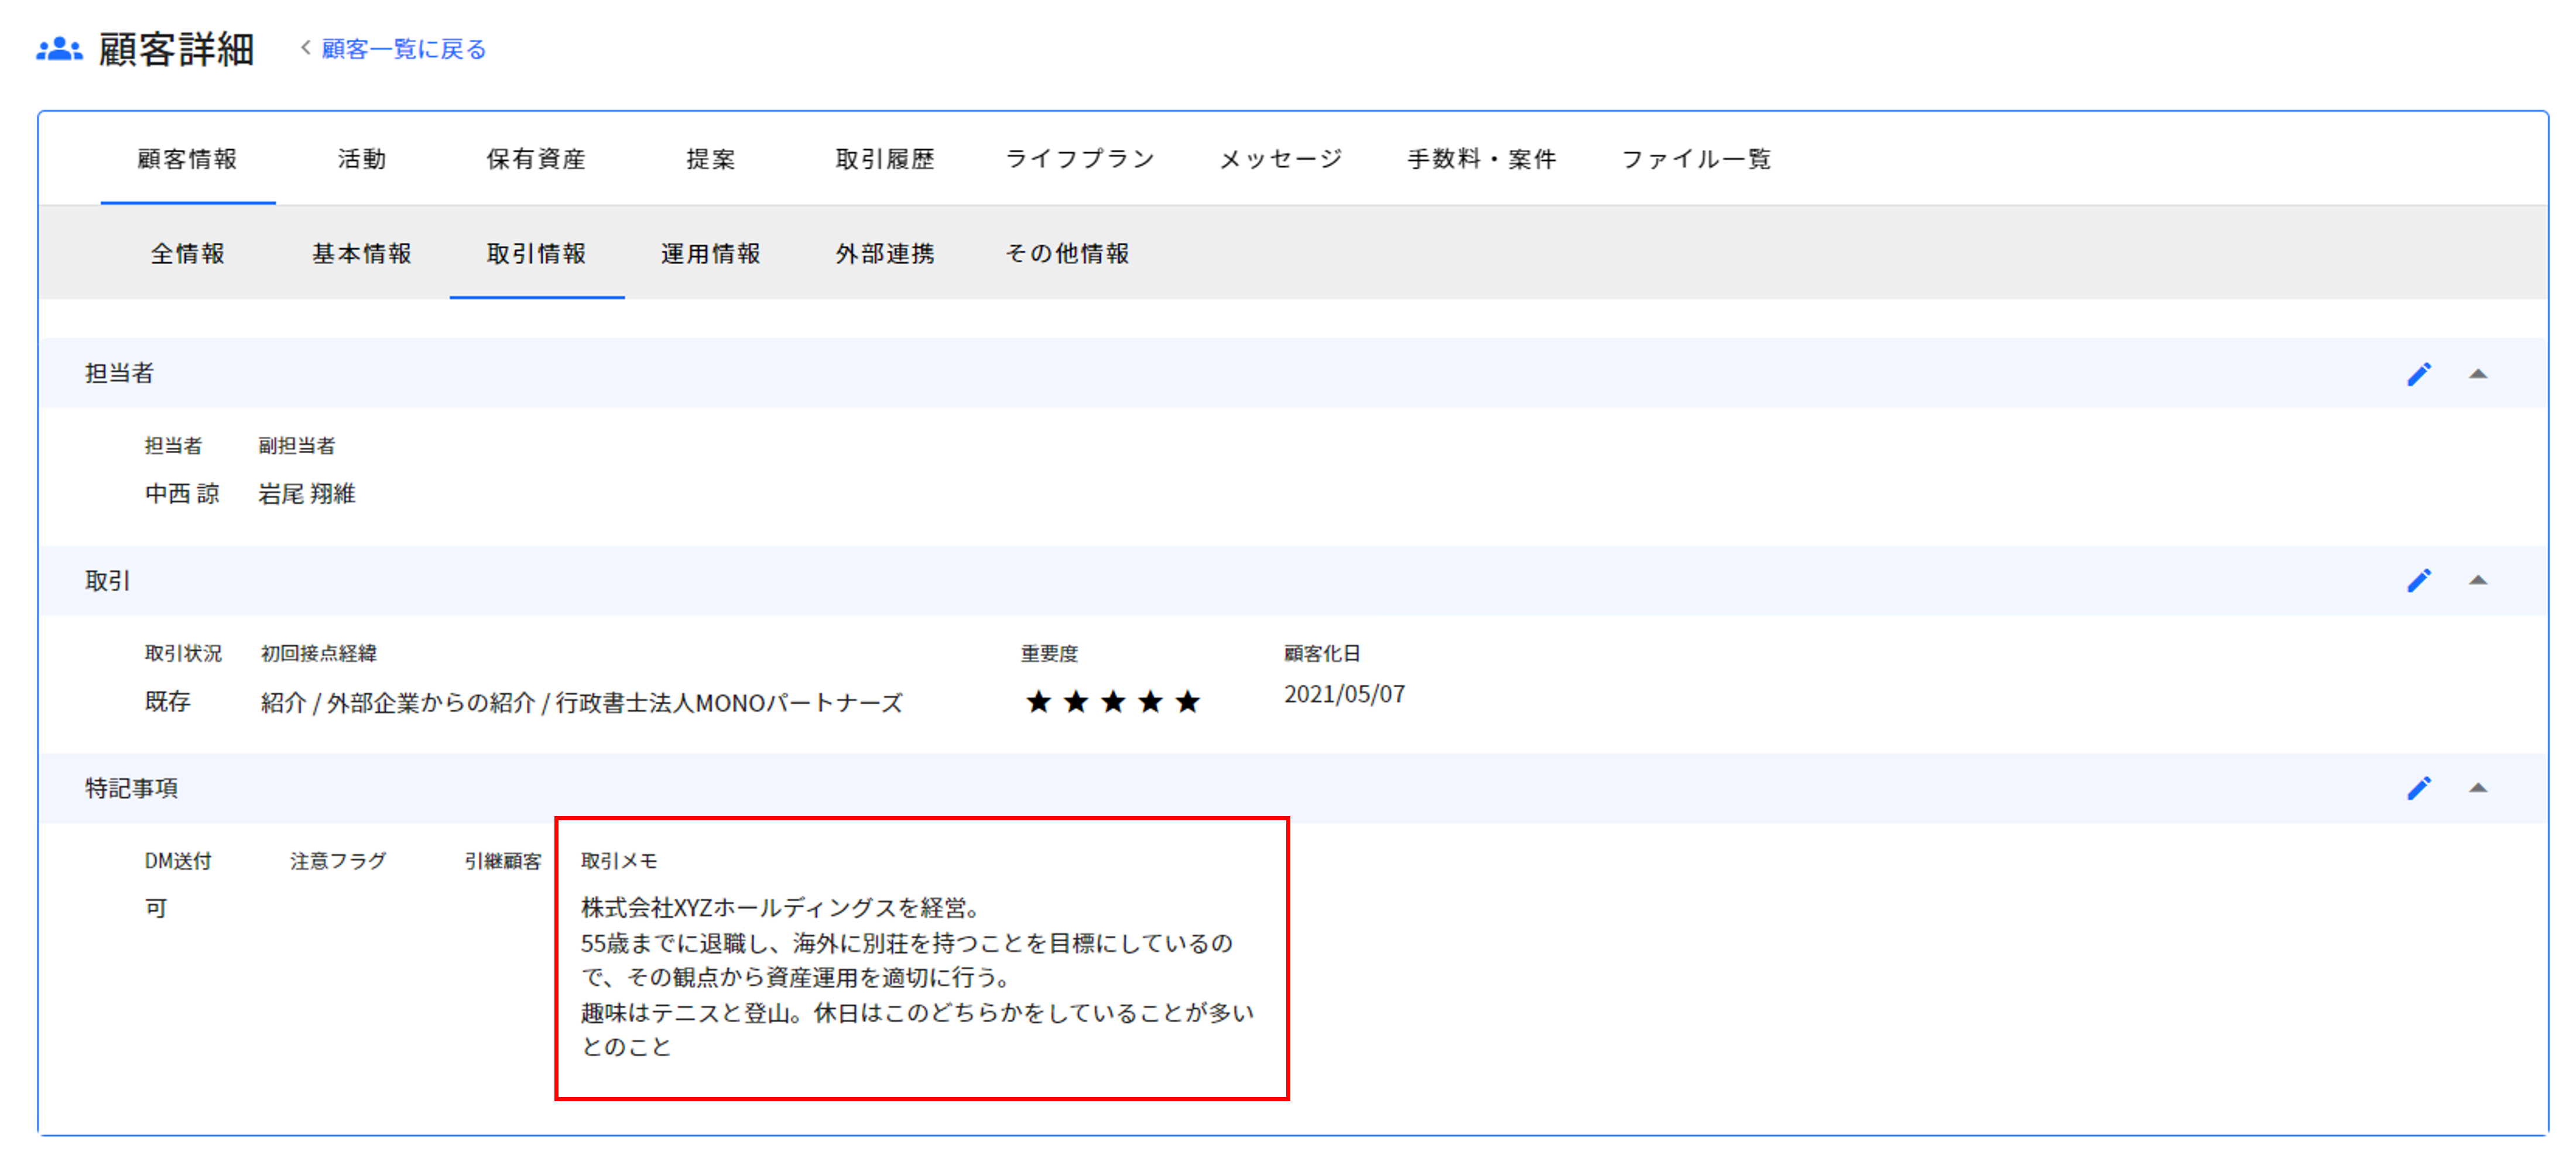Collapse the 担当者 section
This screenshot has height=1155, width=2576.
click(x=2477, y=374)
